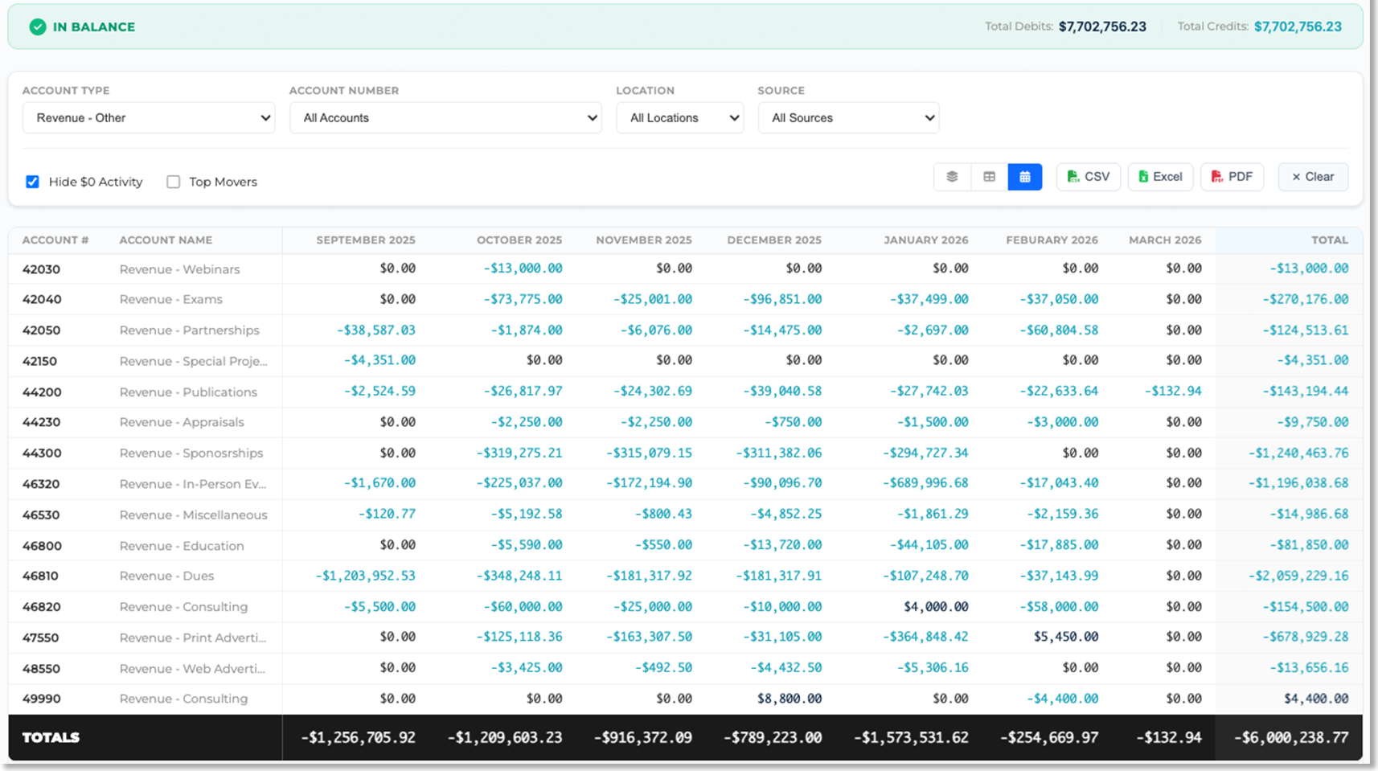Select Sponsorships October 2025 amount cell

[519, 453]
